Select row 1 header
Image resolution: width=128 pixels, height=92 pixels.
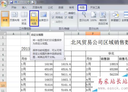click(3, 37)
